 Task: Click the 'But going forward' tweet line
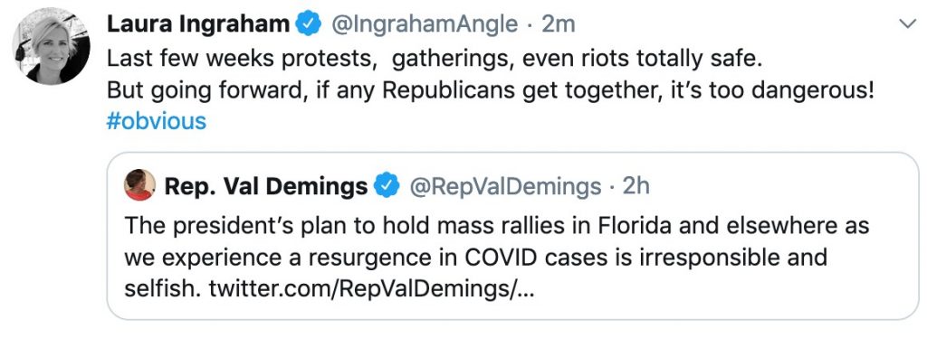490,90
